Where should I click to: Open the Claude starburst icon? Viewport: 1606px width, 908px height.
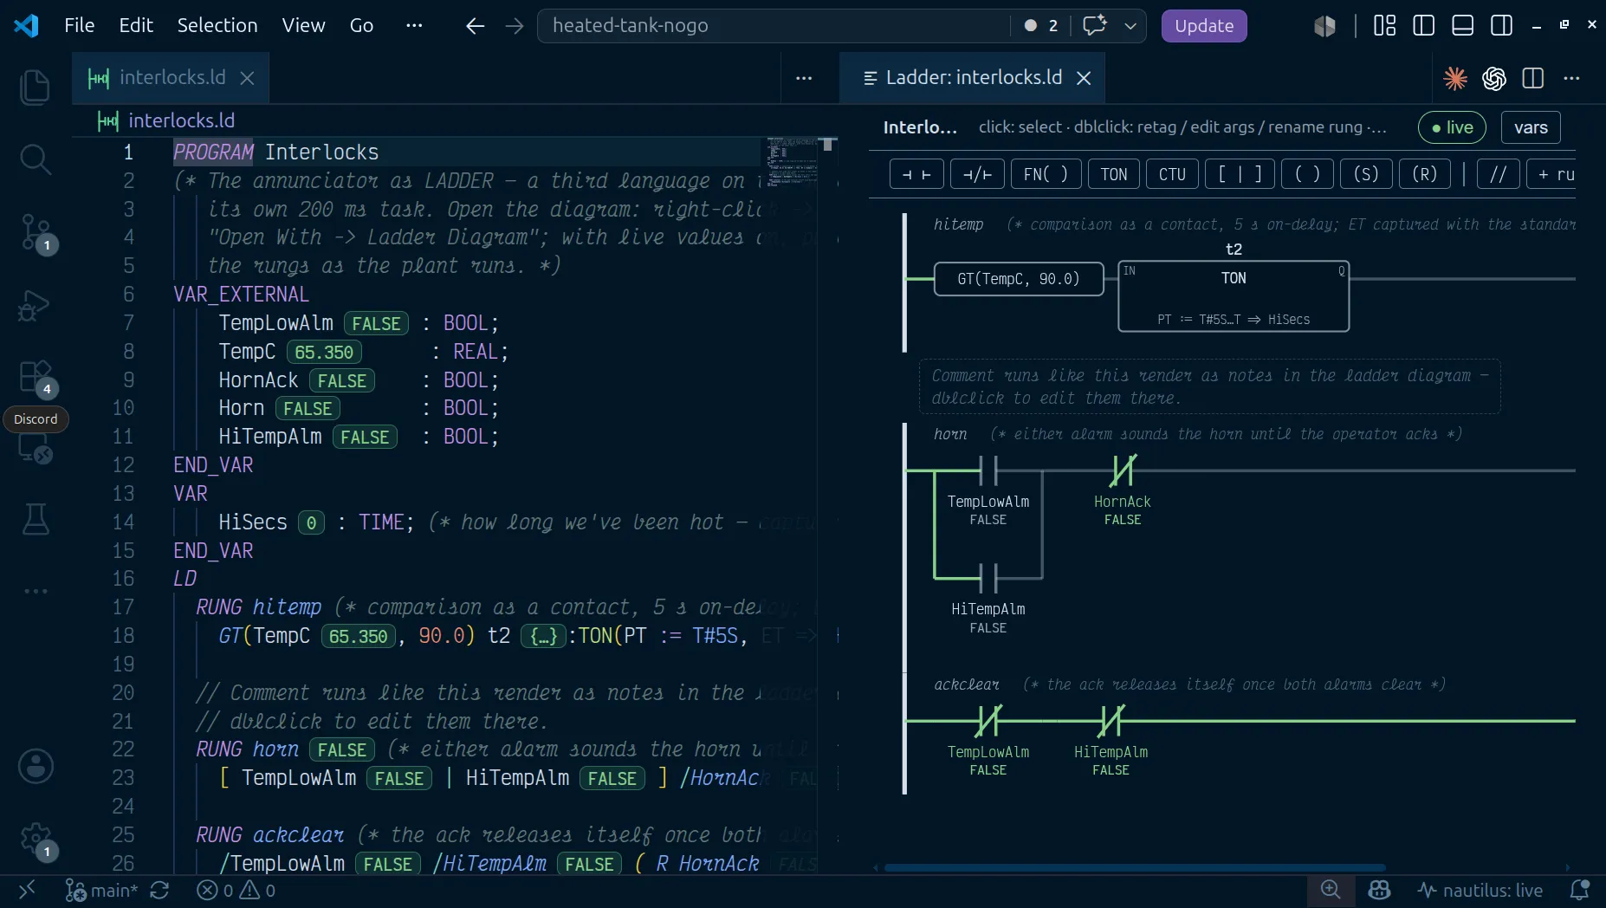[x=1455, y=79]
